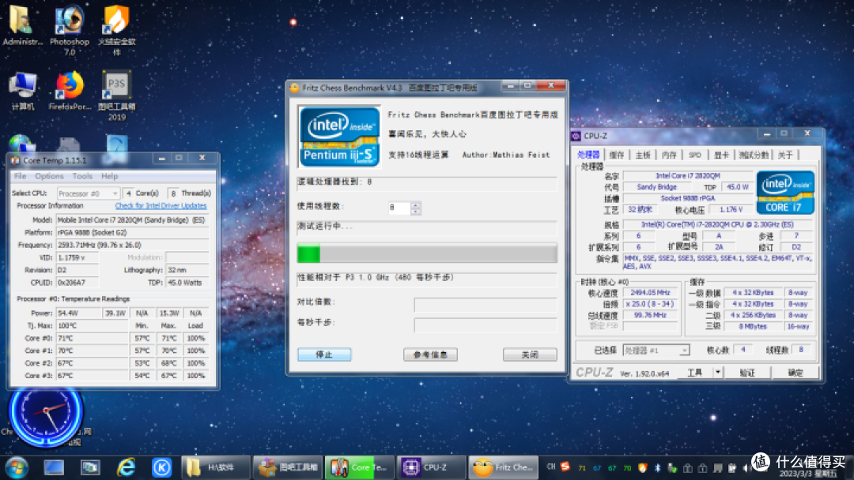Switch to the 测试分数 tab in CPU-Z
The height and width of the screenshot is (480, 854).
click(754, 155)
